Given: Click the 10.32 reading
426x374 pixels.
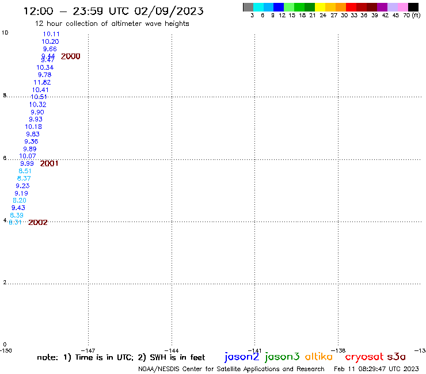Looking at the screenshot, I should pyautogui.click(x=37, y=105).
